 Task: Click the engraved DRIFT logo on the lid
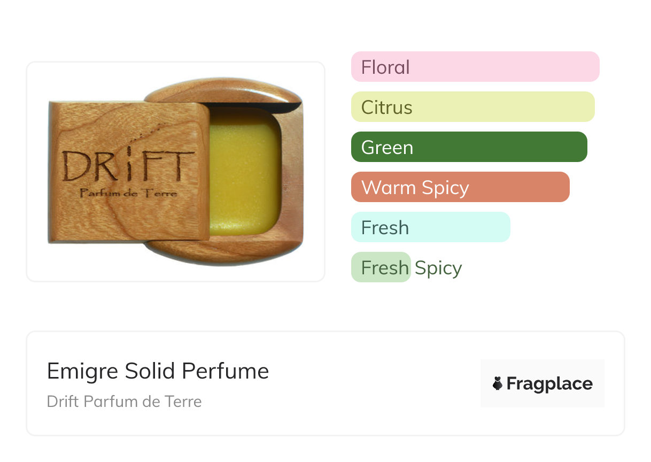pyautogui.click(x=128, y=166)
